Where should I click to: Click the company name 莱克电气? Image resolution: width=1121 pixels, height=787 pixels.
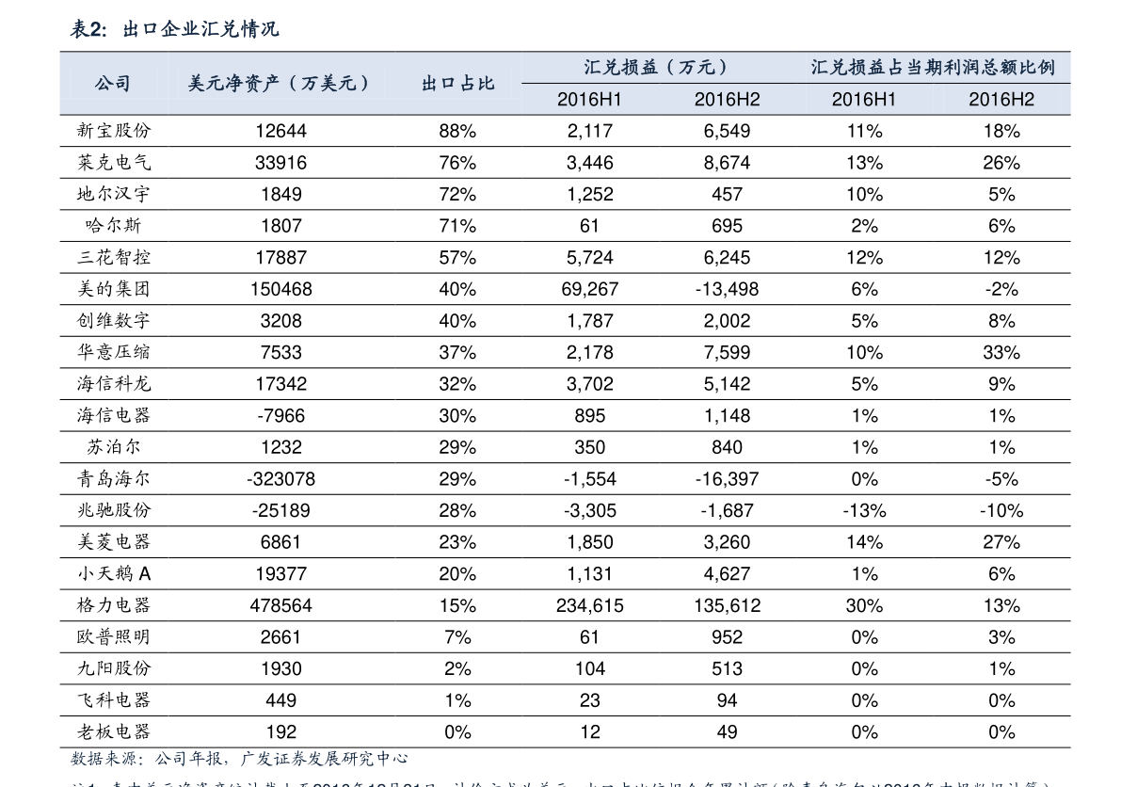[x=114, y=162]
